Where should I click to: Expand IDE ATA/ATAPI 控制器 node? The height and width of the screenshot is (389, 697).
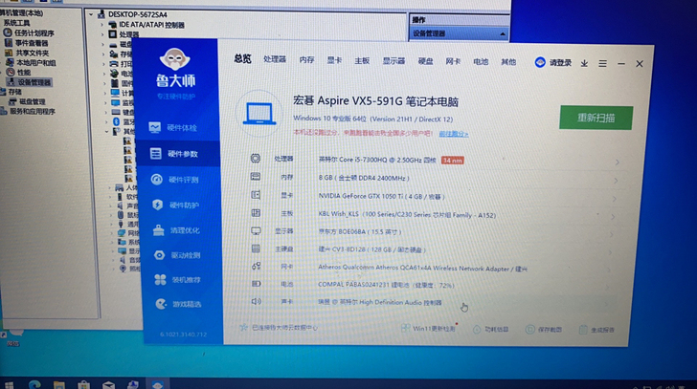point(102,25)
